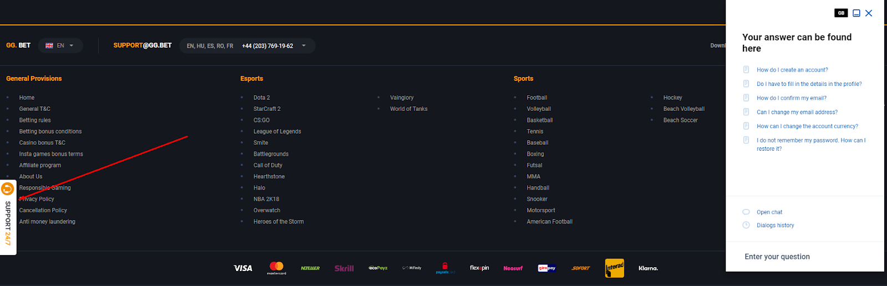This screenshot has width=887, height=286.
Task: Open the Cancellation Policy link
Action: (43, 211)
